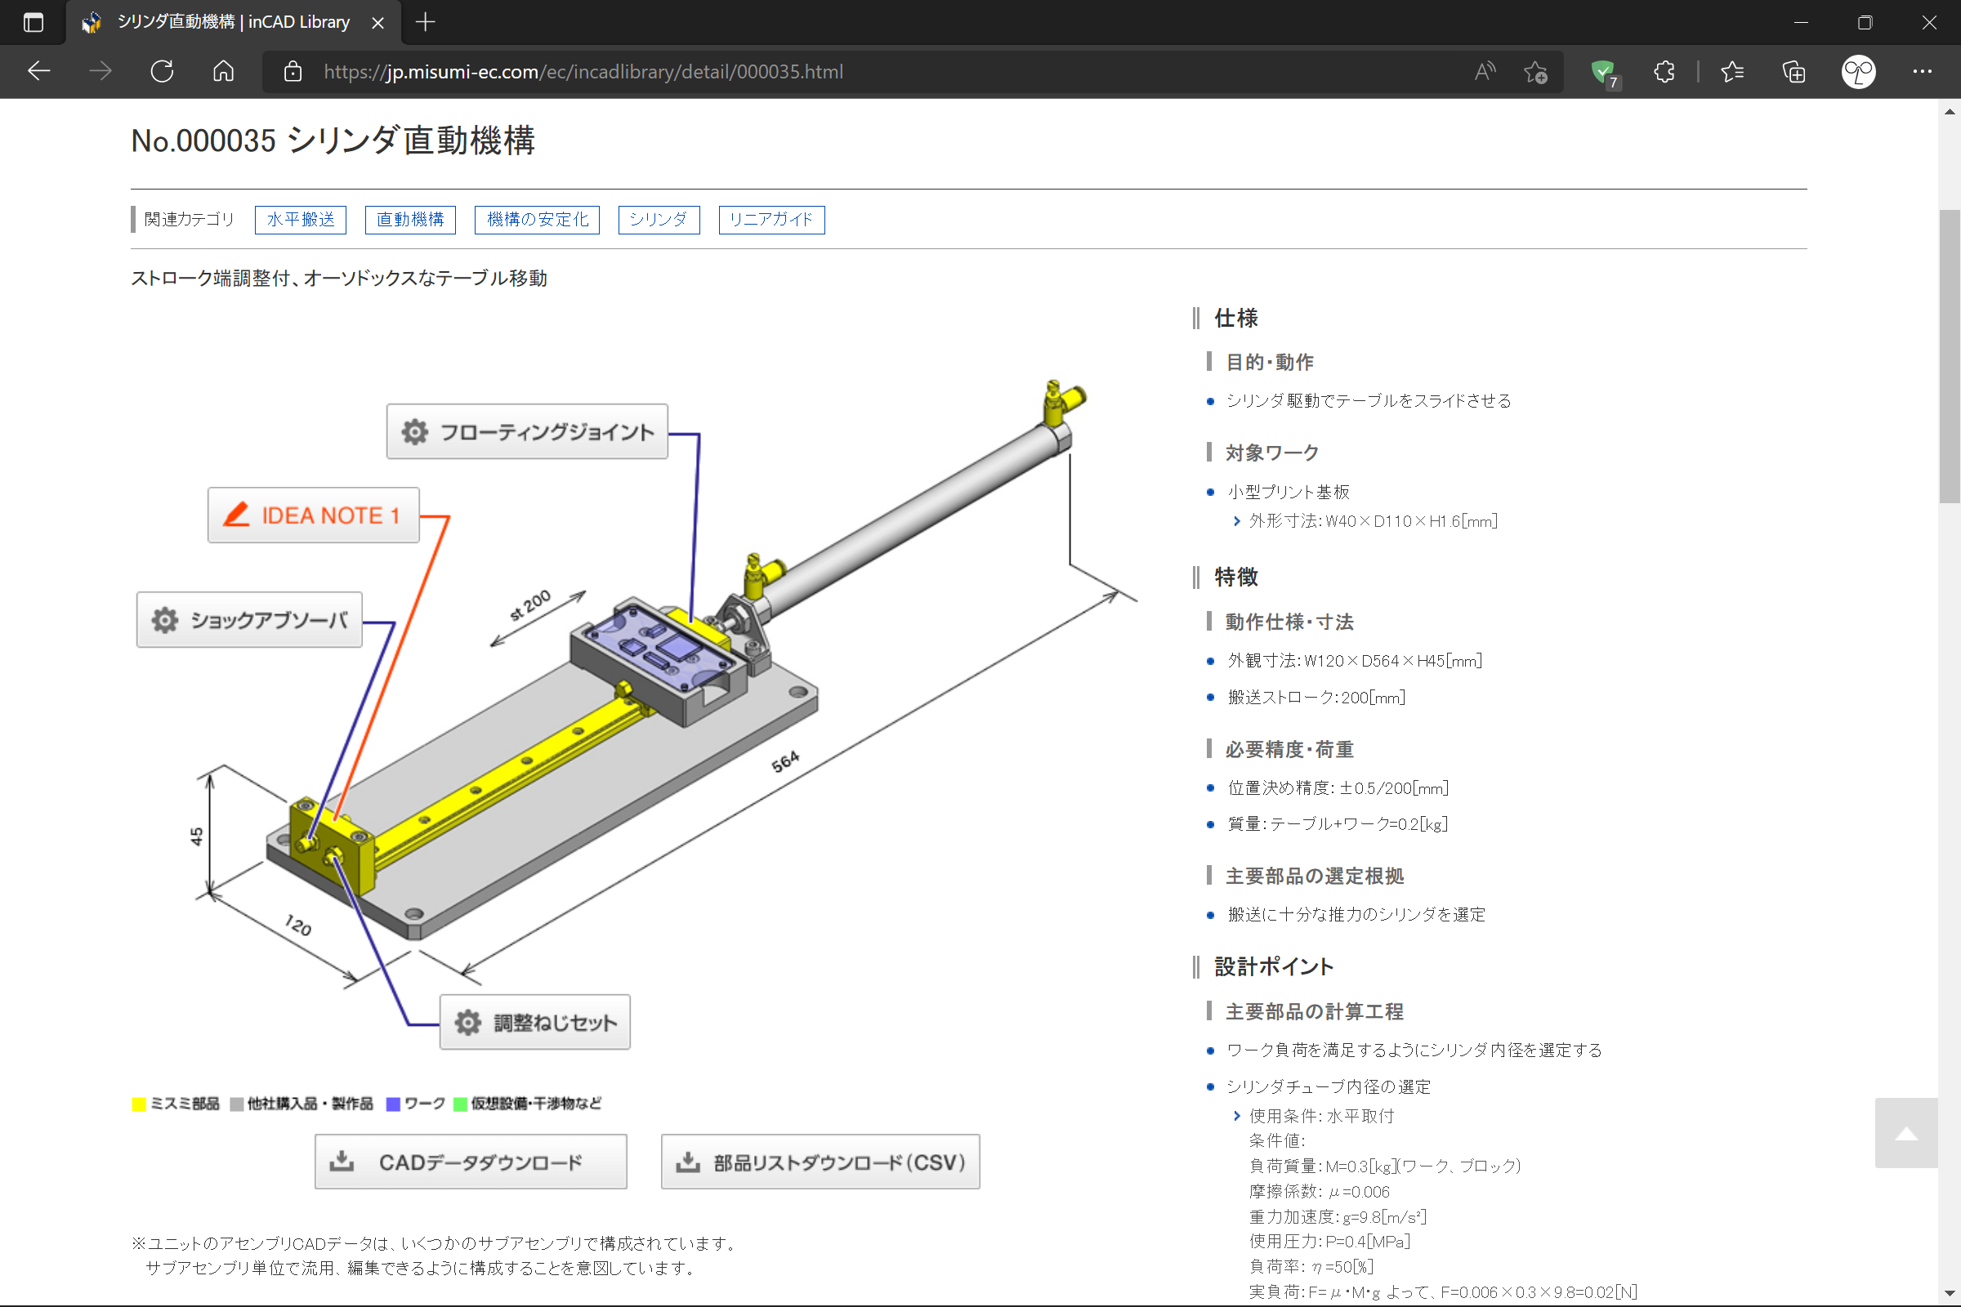The image size is (1961, 1307).
Task: Open Read aloud icon in address bar
Action: coord(1485,72)
